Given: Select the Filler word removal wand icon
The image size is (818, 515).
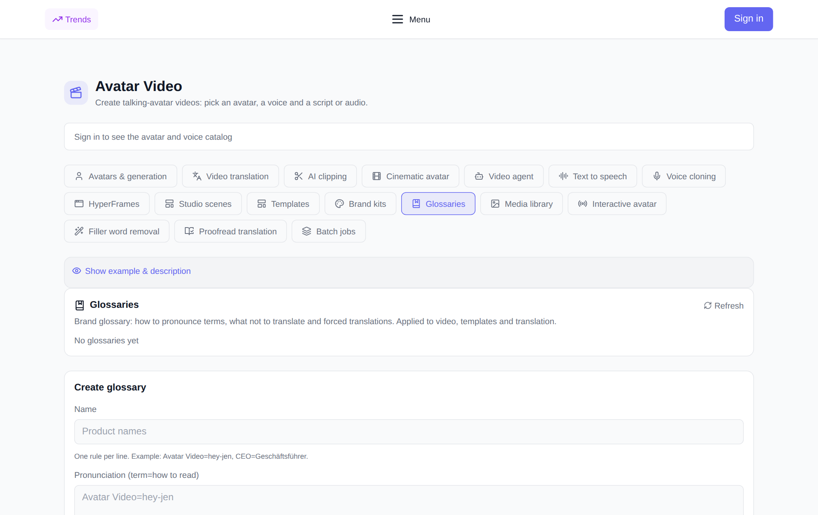Looking at the screenshot, I should [x=79, y=231].
